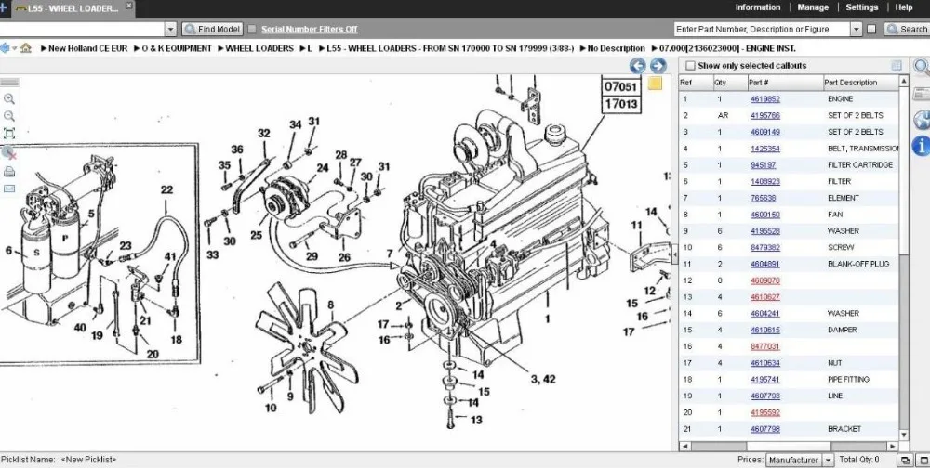Click the card icon in right sidebar
Viewport: 930px width, 468px height.
pos(921,93)
